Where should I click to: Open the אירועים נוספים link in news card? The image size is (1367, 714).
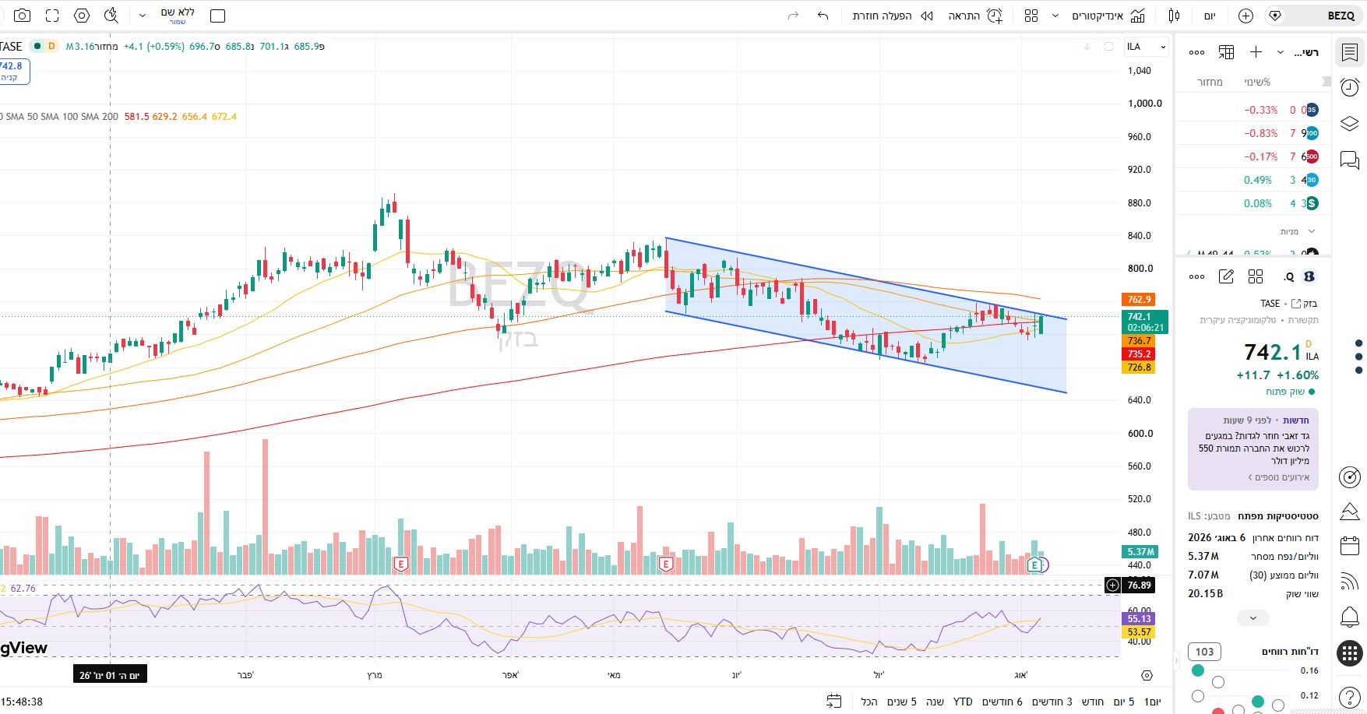[1278, 477]
